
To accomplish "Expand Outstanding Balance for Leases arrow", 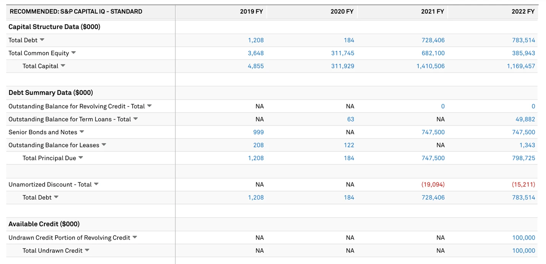I will [x=104, y=145].
